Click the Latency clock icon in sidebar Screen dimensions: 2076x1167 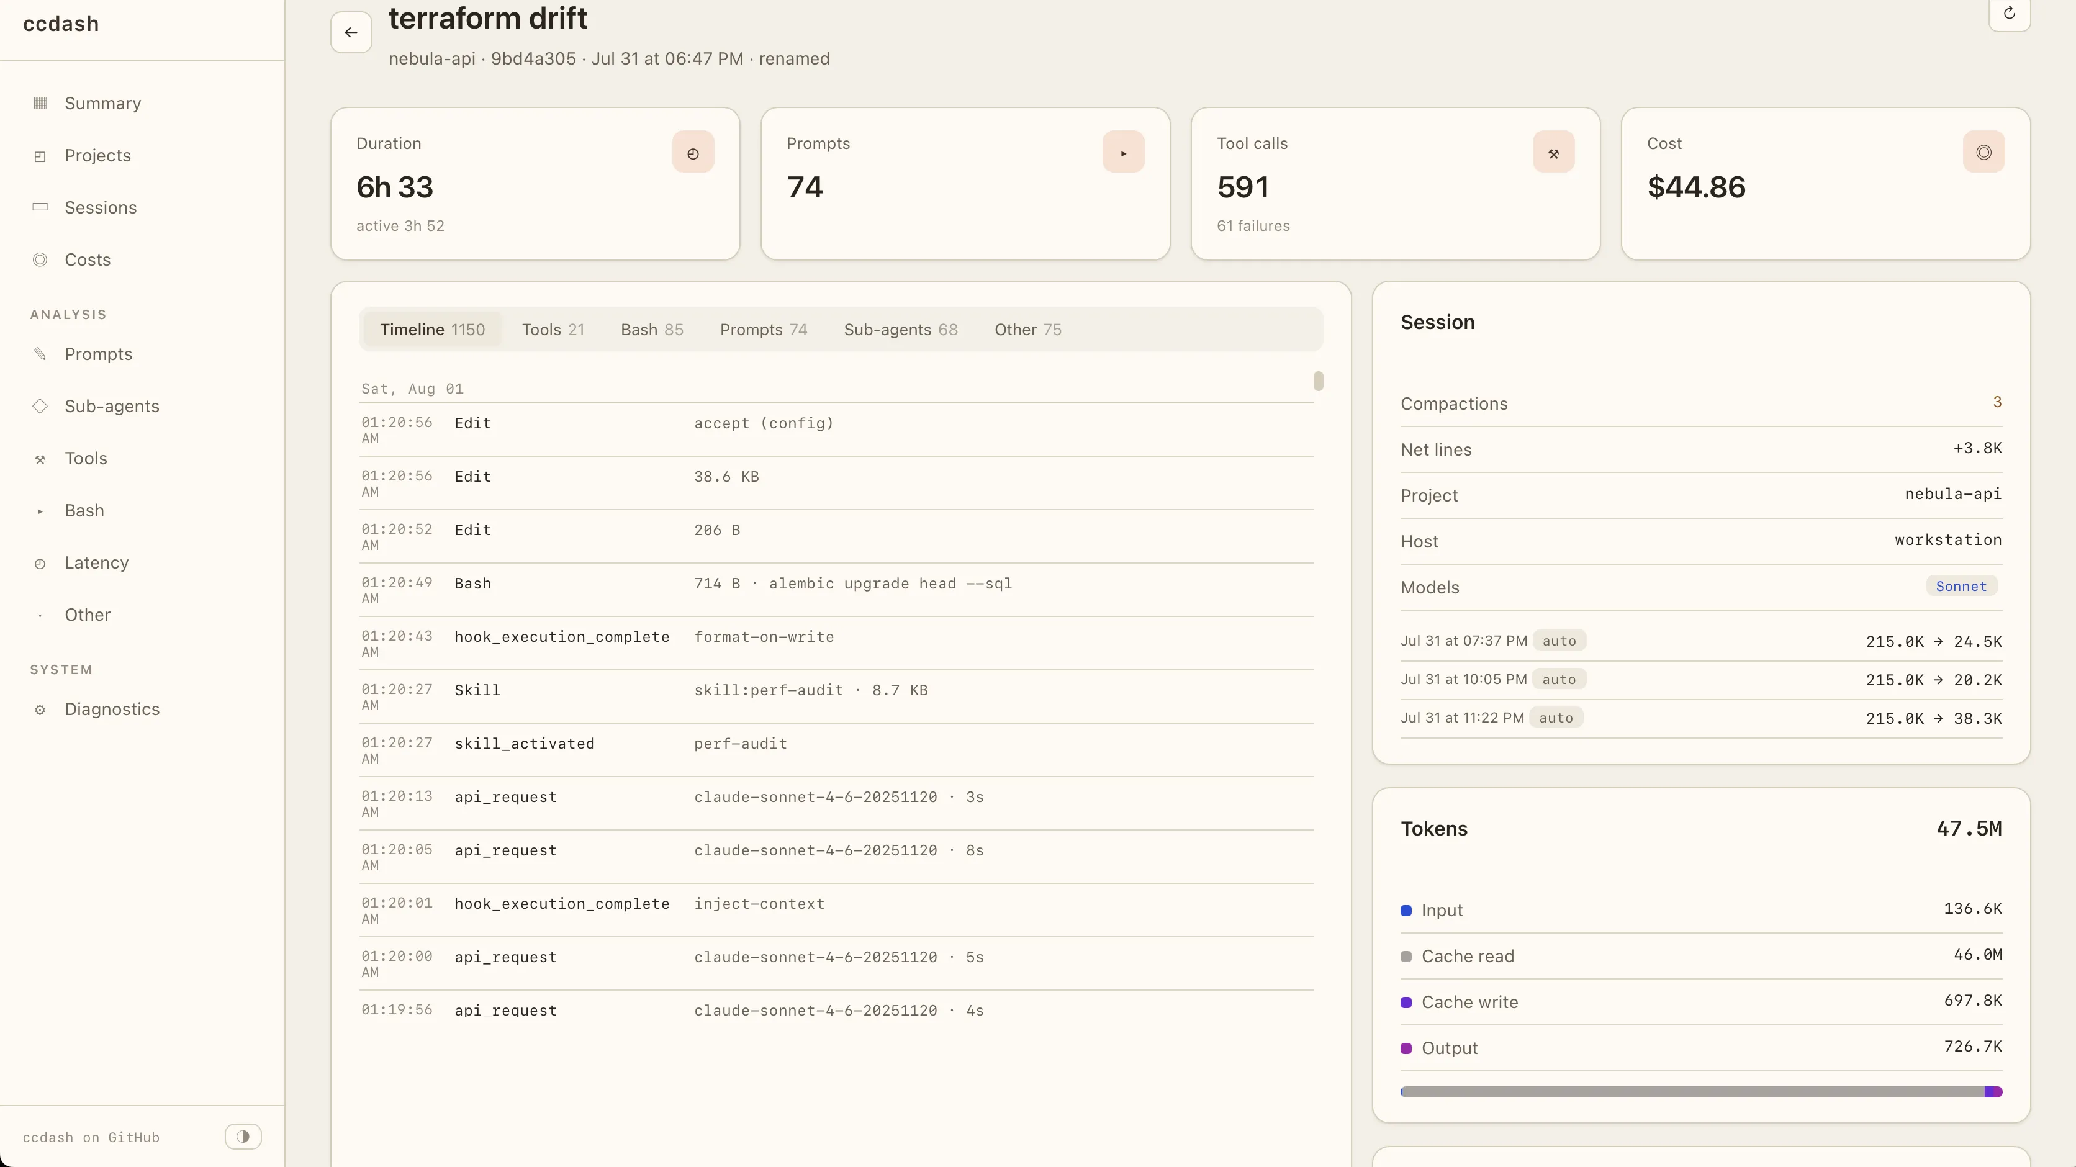[40, 564]
